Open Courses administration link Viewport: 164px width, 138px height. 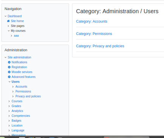pos(17,101)
